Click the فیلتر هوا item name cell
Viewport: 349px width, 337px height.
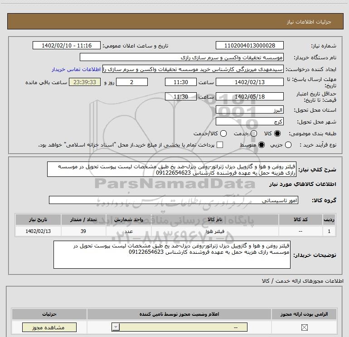(215, 231)
